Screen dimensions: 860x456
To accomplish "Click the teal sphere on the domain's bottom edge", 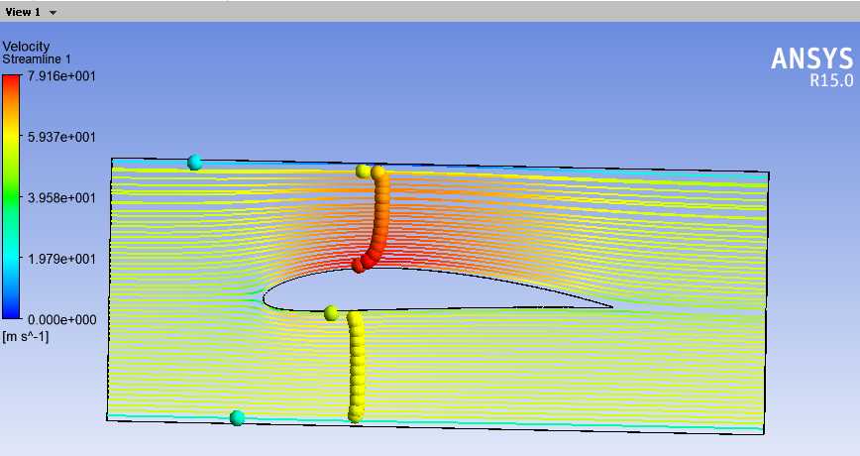I will (x=237, y=417).
